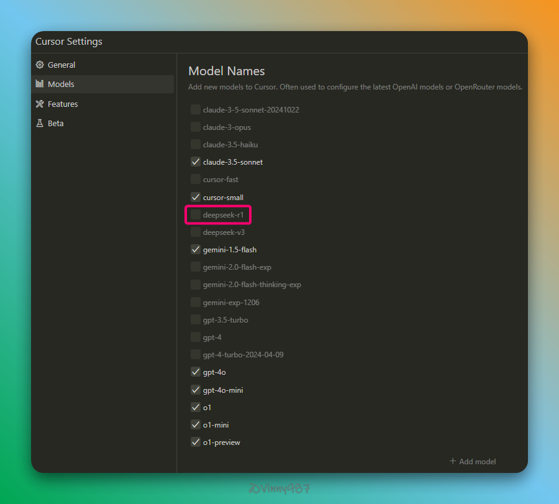
Task: Uncheck the claude-3.5-sonnet model
Action: click(196, 162)
